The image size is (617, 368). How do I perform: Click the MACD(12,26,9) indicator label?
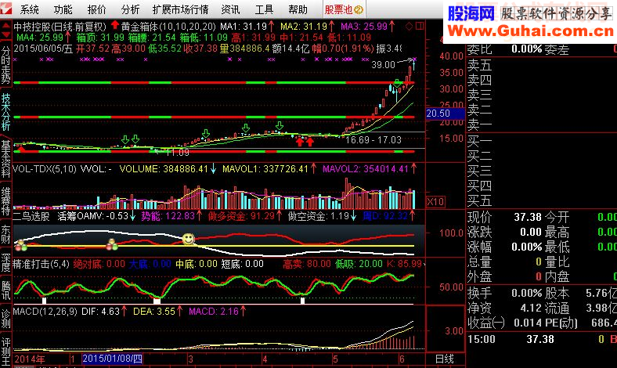pyautogui.click(x=45, y=312)
